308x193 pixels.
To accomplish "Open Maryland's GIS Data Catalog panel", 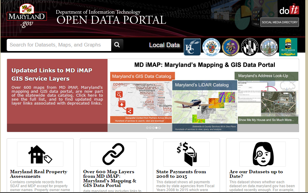I will point(141,97).
